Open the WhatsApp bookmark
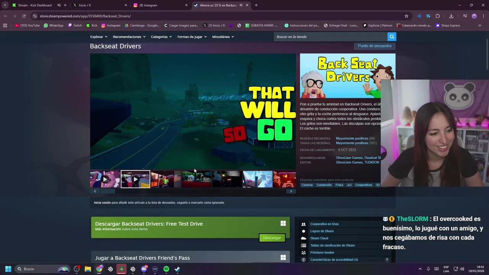Viewport: 489px width, 275px height. pos(53,26)
